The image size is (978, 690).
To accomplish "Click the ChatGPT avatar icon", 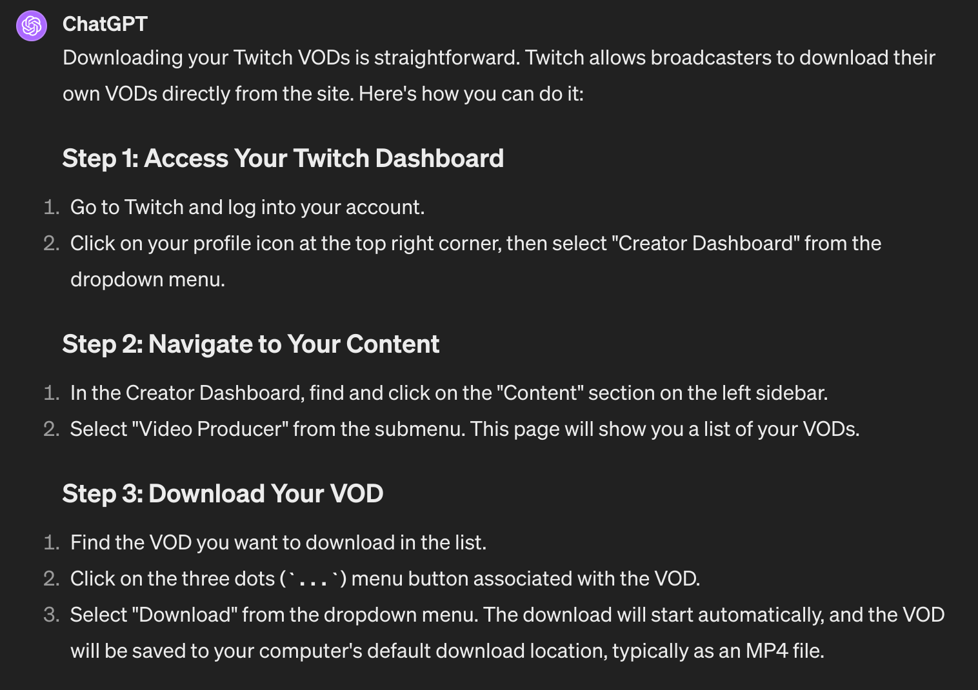I will 32,26.
